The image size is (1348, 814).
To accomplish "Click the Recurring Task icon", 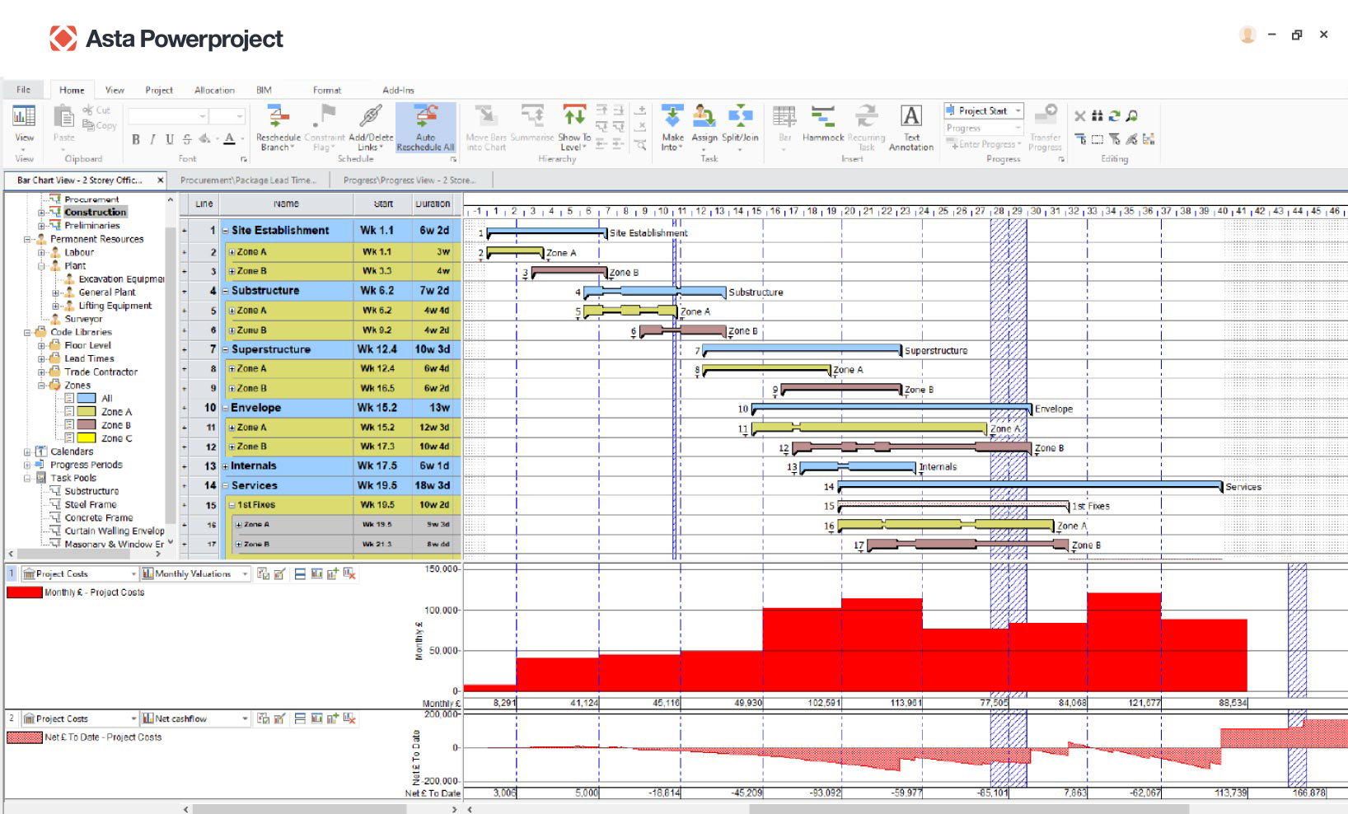I will [866, 115].
